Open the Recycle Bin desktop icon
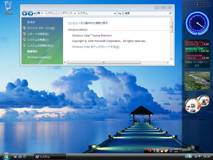The height and width of the screenshot is (160, 213). [x=7, y=7]
